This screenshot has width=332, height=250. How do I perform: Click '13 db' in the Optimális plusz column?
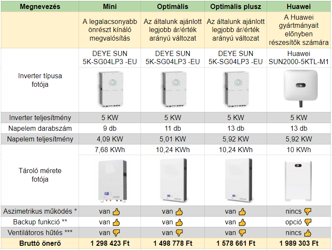236,128
